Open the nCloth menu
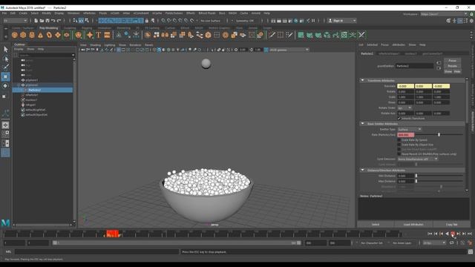Viewport: 475px width, 267px height. coord(115,13)
